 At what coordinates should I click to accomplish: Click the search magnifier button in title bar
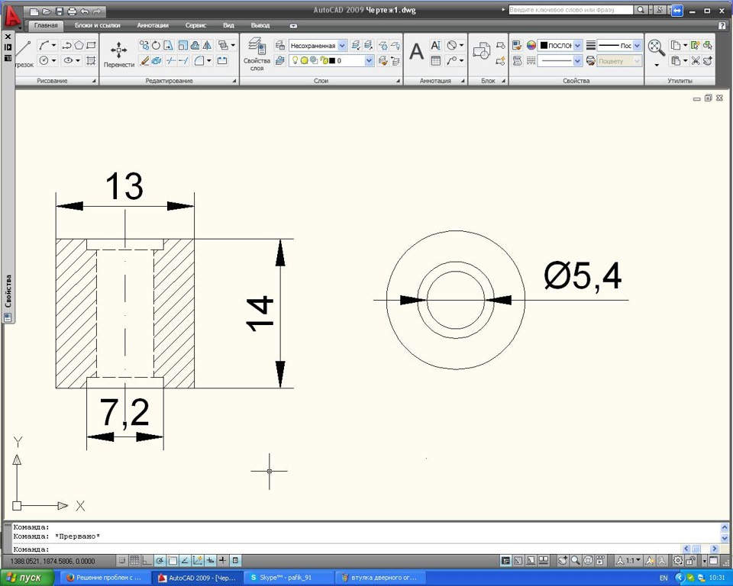click(641, 10)
